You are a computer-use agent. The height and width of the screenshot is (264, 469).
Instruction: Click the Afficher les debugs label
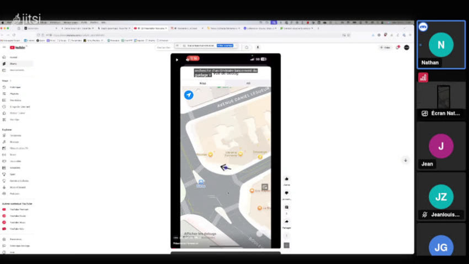point(200,233)
